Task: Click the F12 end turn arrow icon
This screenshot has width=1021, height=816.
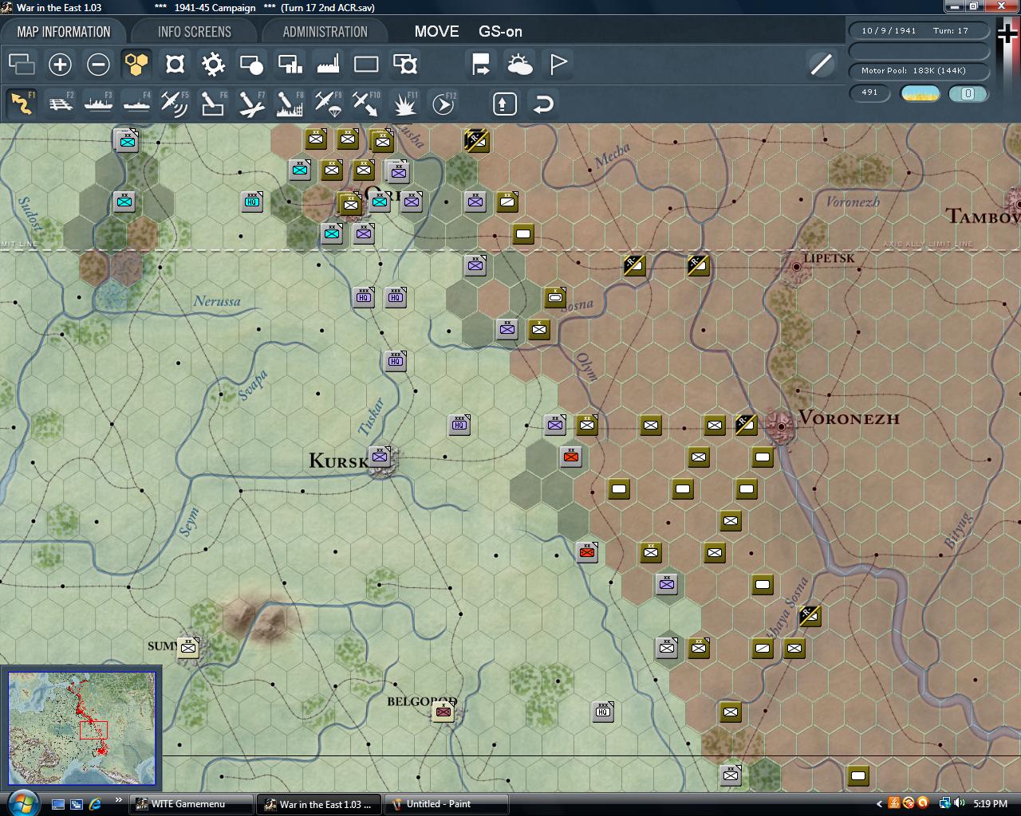Action: tap(443, 104)
